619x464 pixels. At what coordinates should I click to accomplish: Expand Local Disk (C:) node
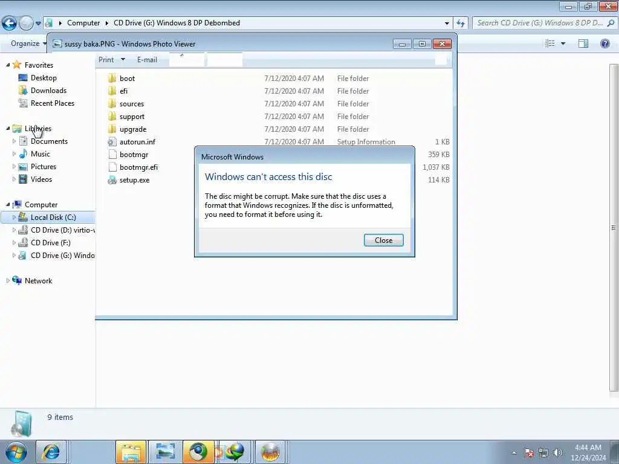point(15,217)
